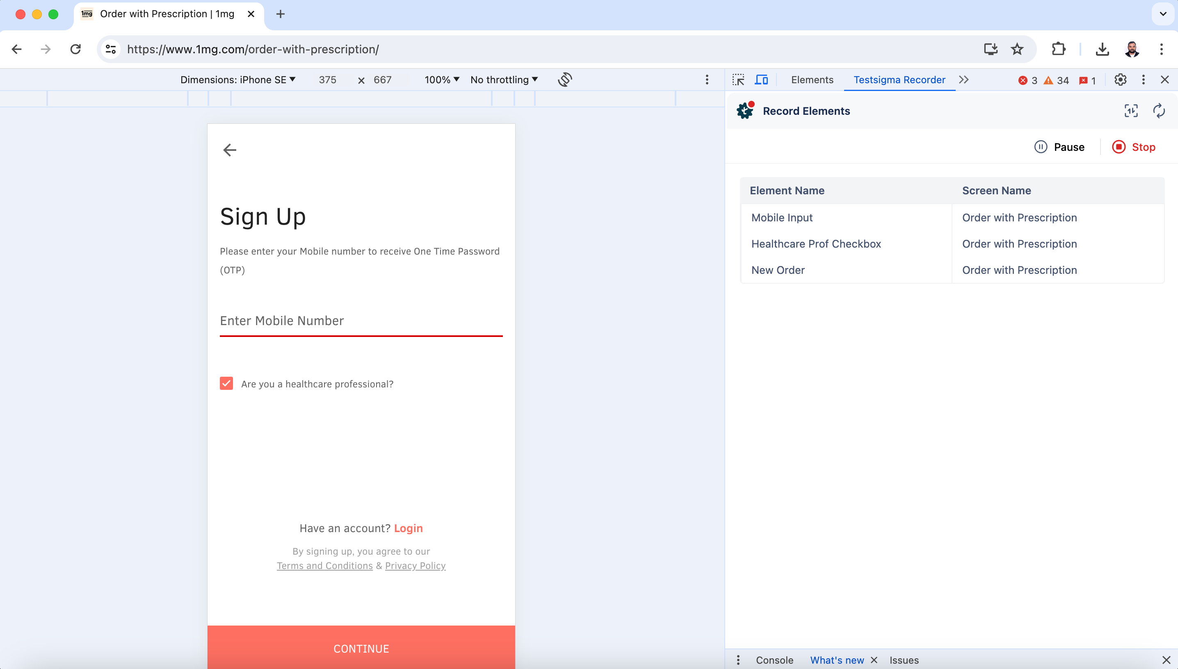
Task: Click the Testsigma refresh icon
Action: point(1159,111)
